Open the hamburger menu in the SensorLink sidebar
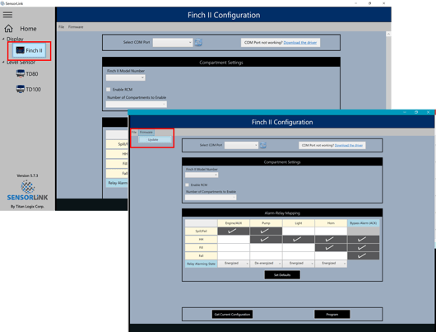436x332 pixels. 7,15
